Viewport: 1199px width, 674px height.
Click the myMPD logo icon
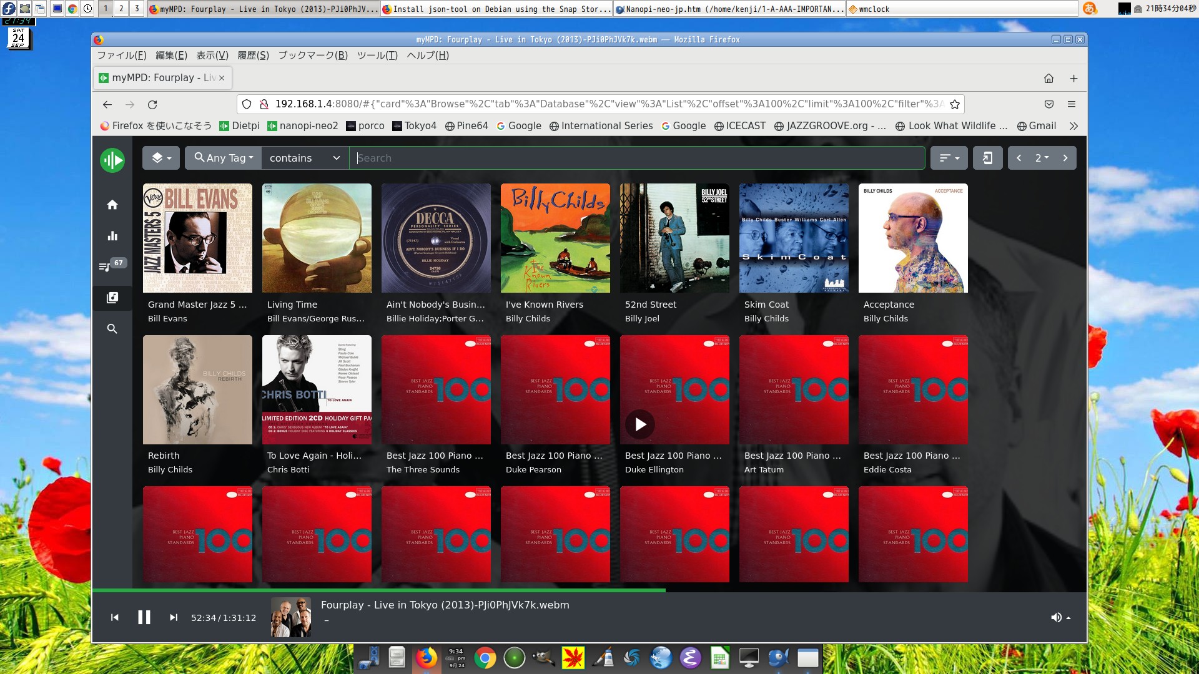click(x=112, y=160)
